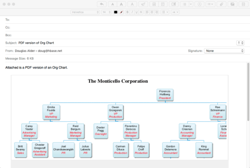Open the message priority dropdown
Screen dimensions: 250x168
(x=240, y=43)
